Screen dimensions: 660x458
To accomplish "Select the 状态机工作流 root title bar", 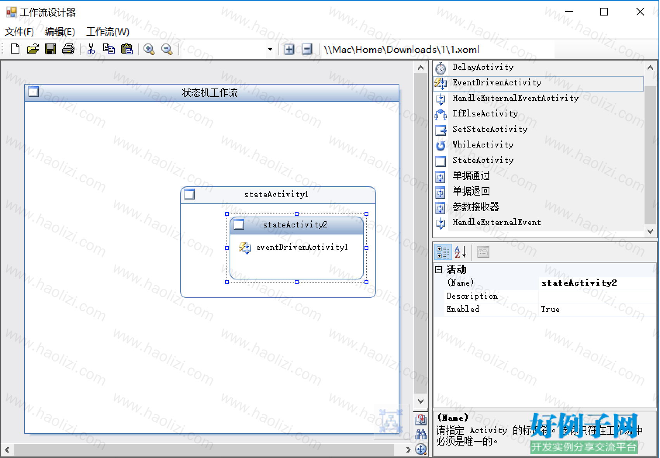I will point(212,93).
